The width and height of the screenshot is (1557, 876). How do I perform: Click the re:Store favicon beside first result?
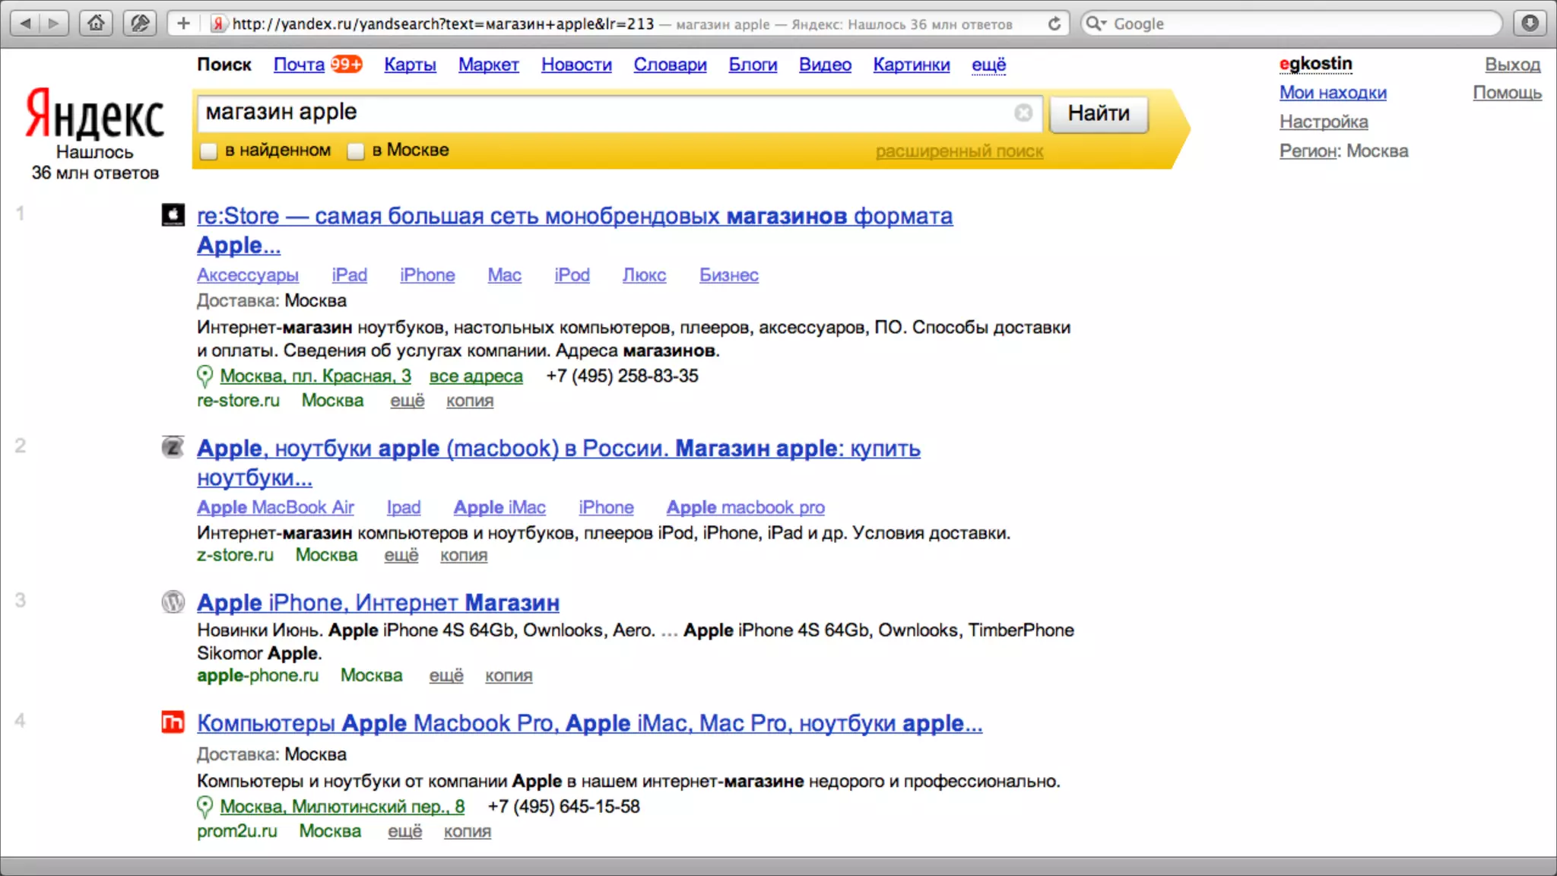173,215
